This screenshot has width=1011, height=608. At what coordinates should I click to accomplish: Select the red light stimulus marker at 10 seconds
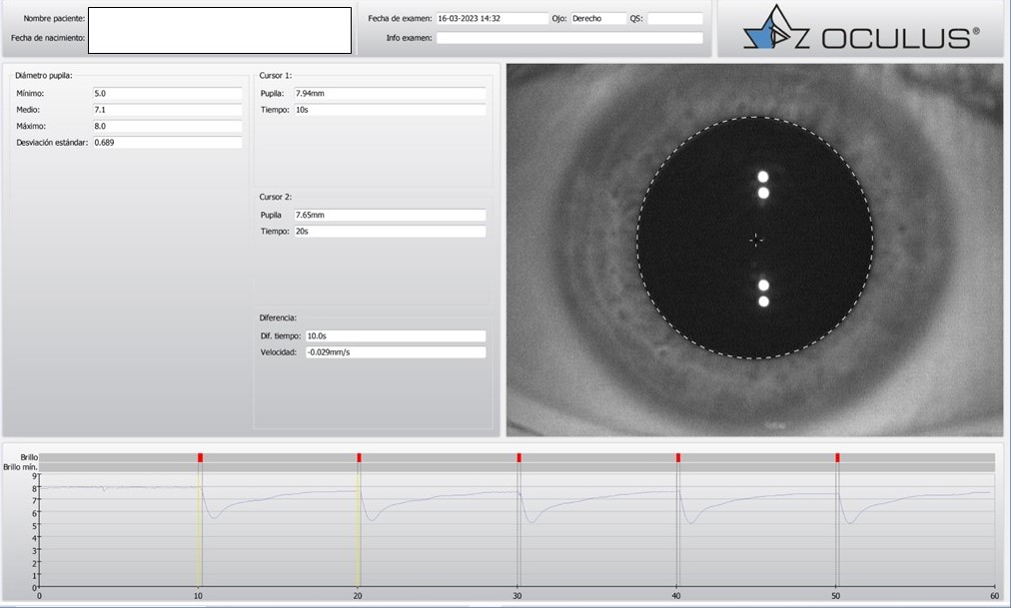coord(200,457)
